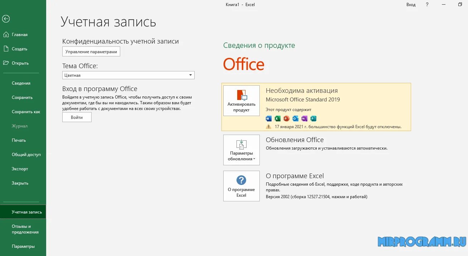Open the Office theme Цветная dropdown
This screenshot has height=256, width=468.
click(x=128, y=75)
